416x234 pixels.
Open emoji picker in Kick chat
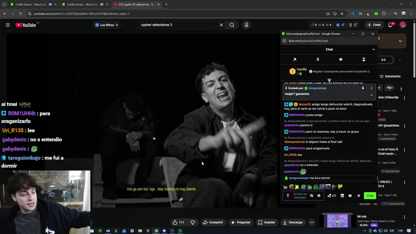[x=319, y=196]
